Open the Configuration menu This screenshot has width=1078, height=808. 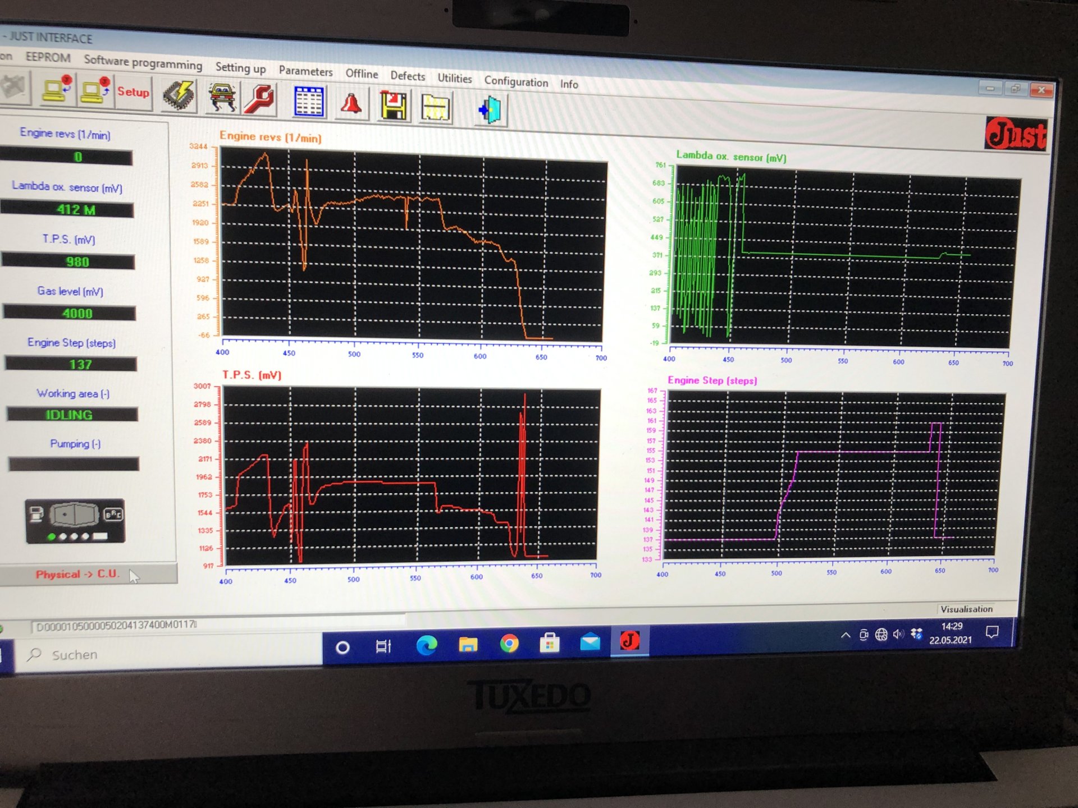516,82
